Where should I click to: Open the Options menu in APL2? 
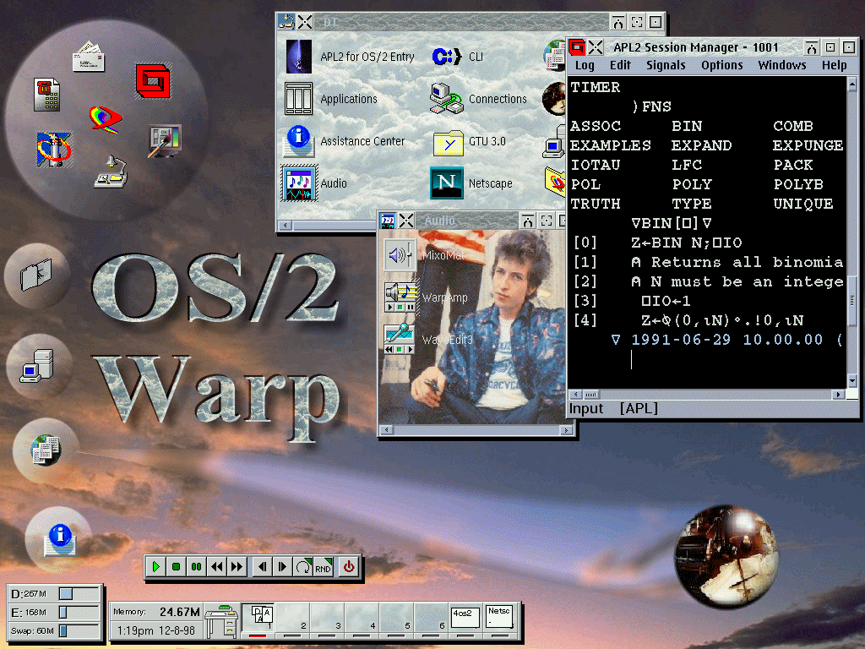(x=721, y=65)
